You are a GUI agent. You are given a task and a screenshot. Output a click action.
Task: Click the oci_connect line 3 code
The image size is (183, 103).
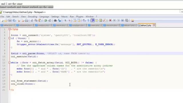point(53,35)
